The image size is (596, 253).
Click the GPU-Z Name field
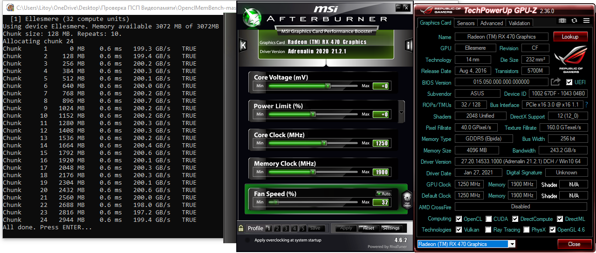pyautogui.click(x=501, y=37)
